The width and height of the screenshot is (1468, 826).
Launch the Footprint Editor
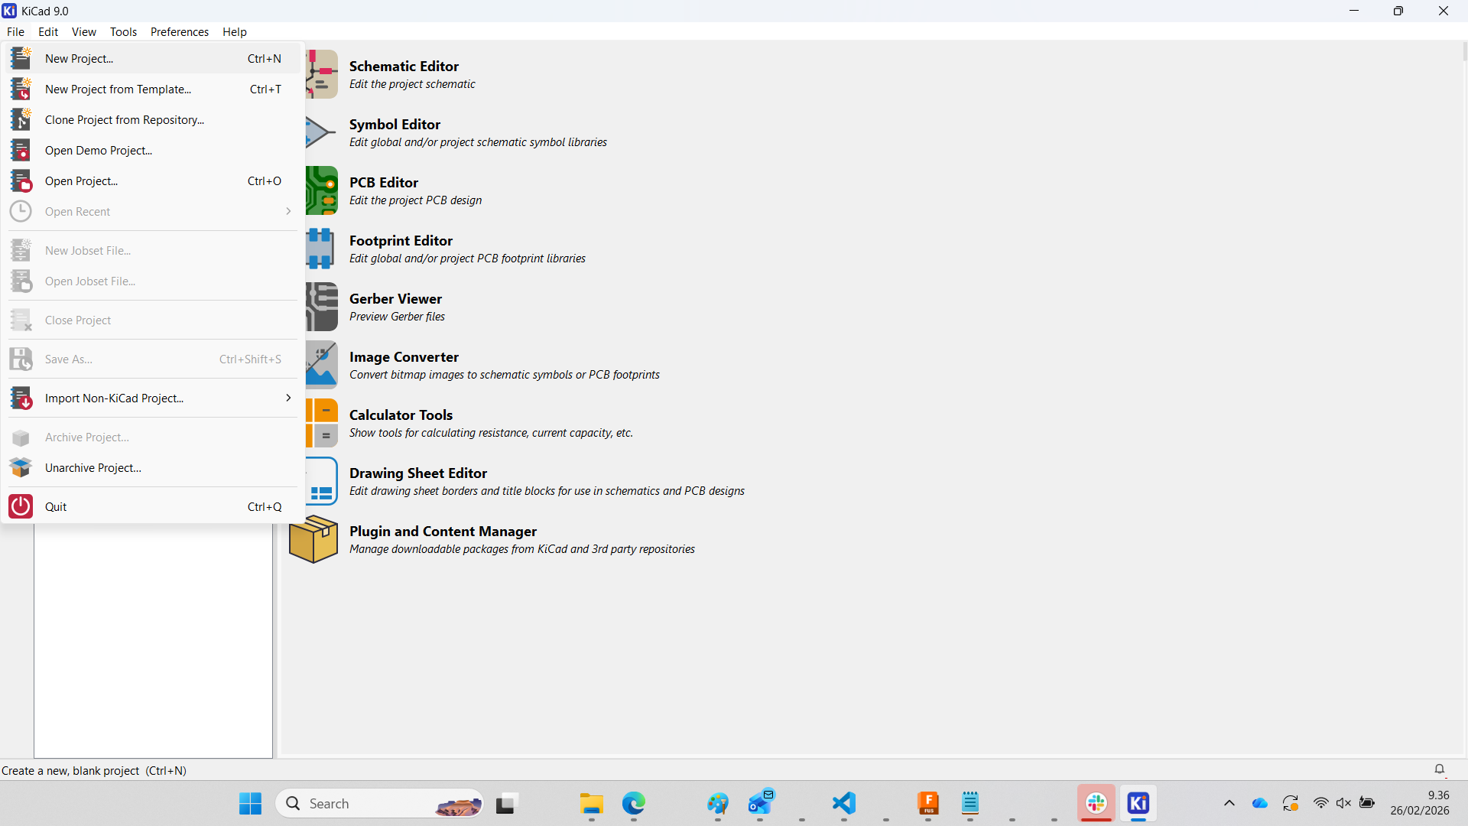click(x=401, y=248)
